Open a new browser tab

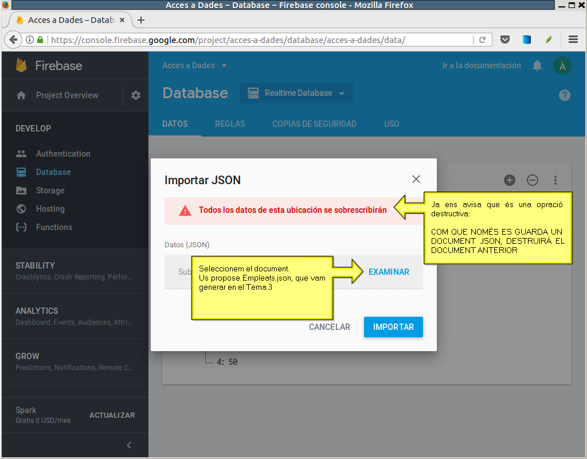click(141, 20)
